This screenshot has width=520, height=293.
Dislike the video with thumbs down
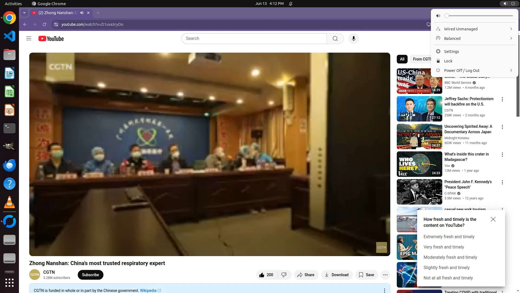pos(284,275)
